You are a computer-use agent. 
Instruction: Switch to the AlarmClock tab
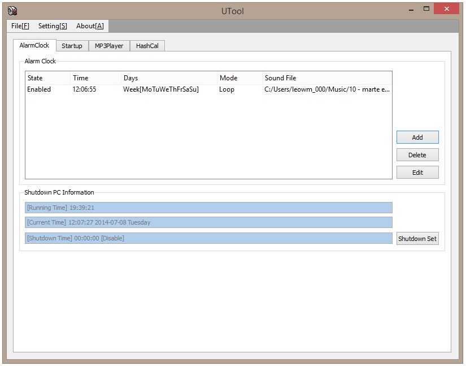(34, 45)
